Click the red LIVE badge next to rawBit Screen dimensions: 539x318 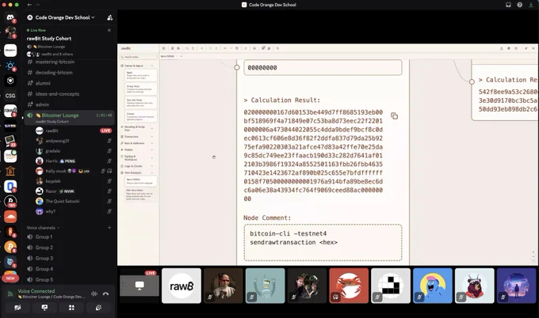click(106, 131)
